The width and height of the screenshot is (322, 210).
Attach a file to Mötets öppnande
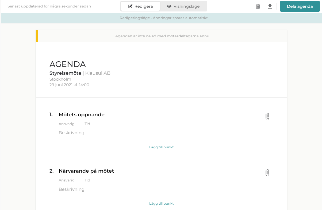coord(267,116)
